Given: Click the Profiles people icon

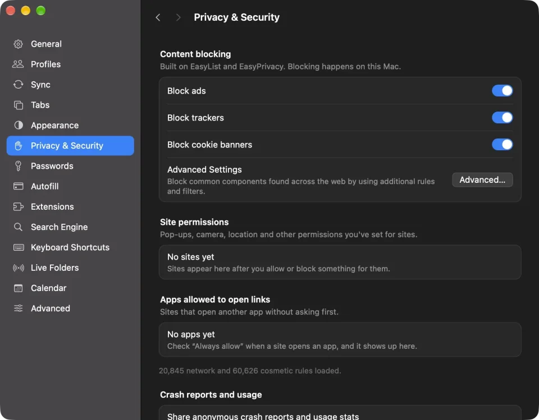Looking at the screenshot, I should coord(18,64).
